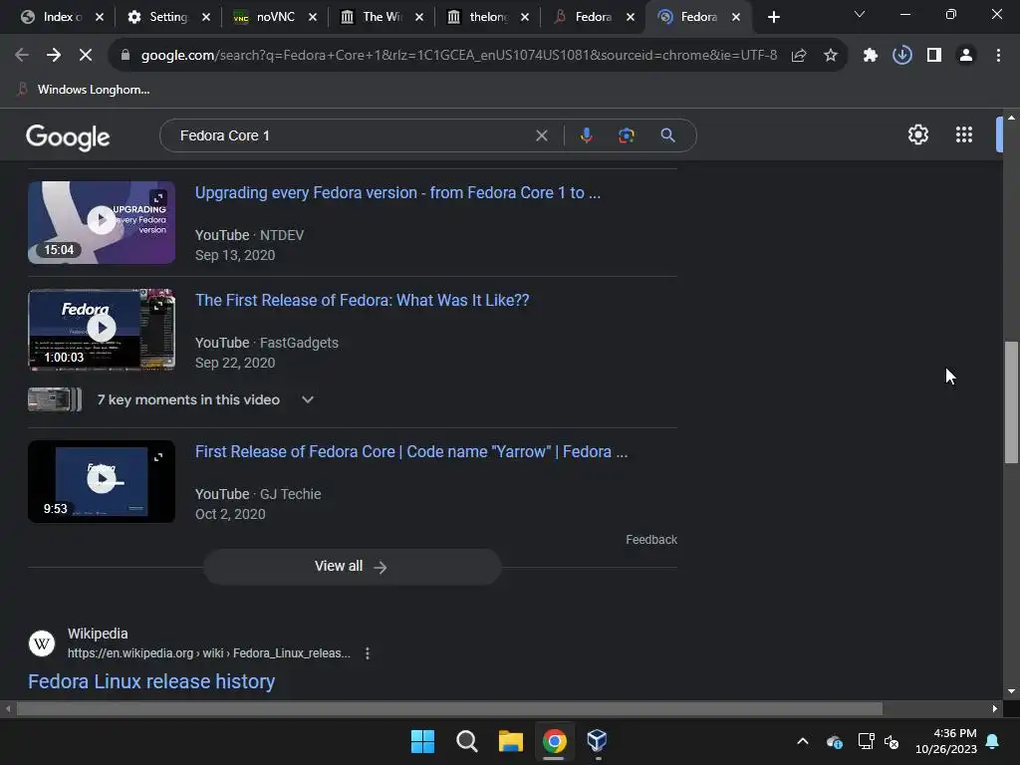The width and height of the screenshot is (1020, 765).
Task: Open VirtualBox from the taskbar
Action: click(598, 741)
